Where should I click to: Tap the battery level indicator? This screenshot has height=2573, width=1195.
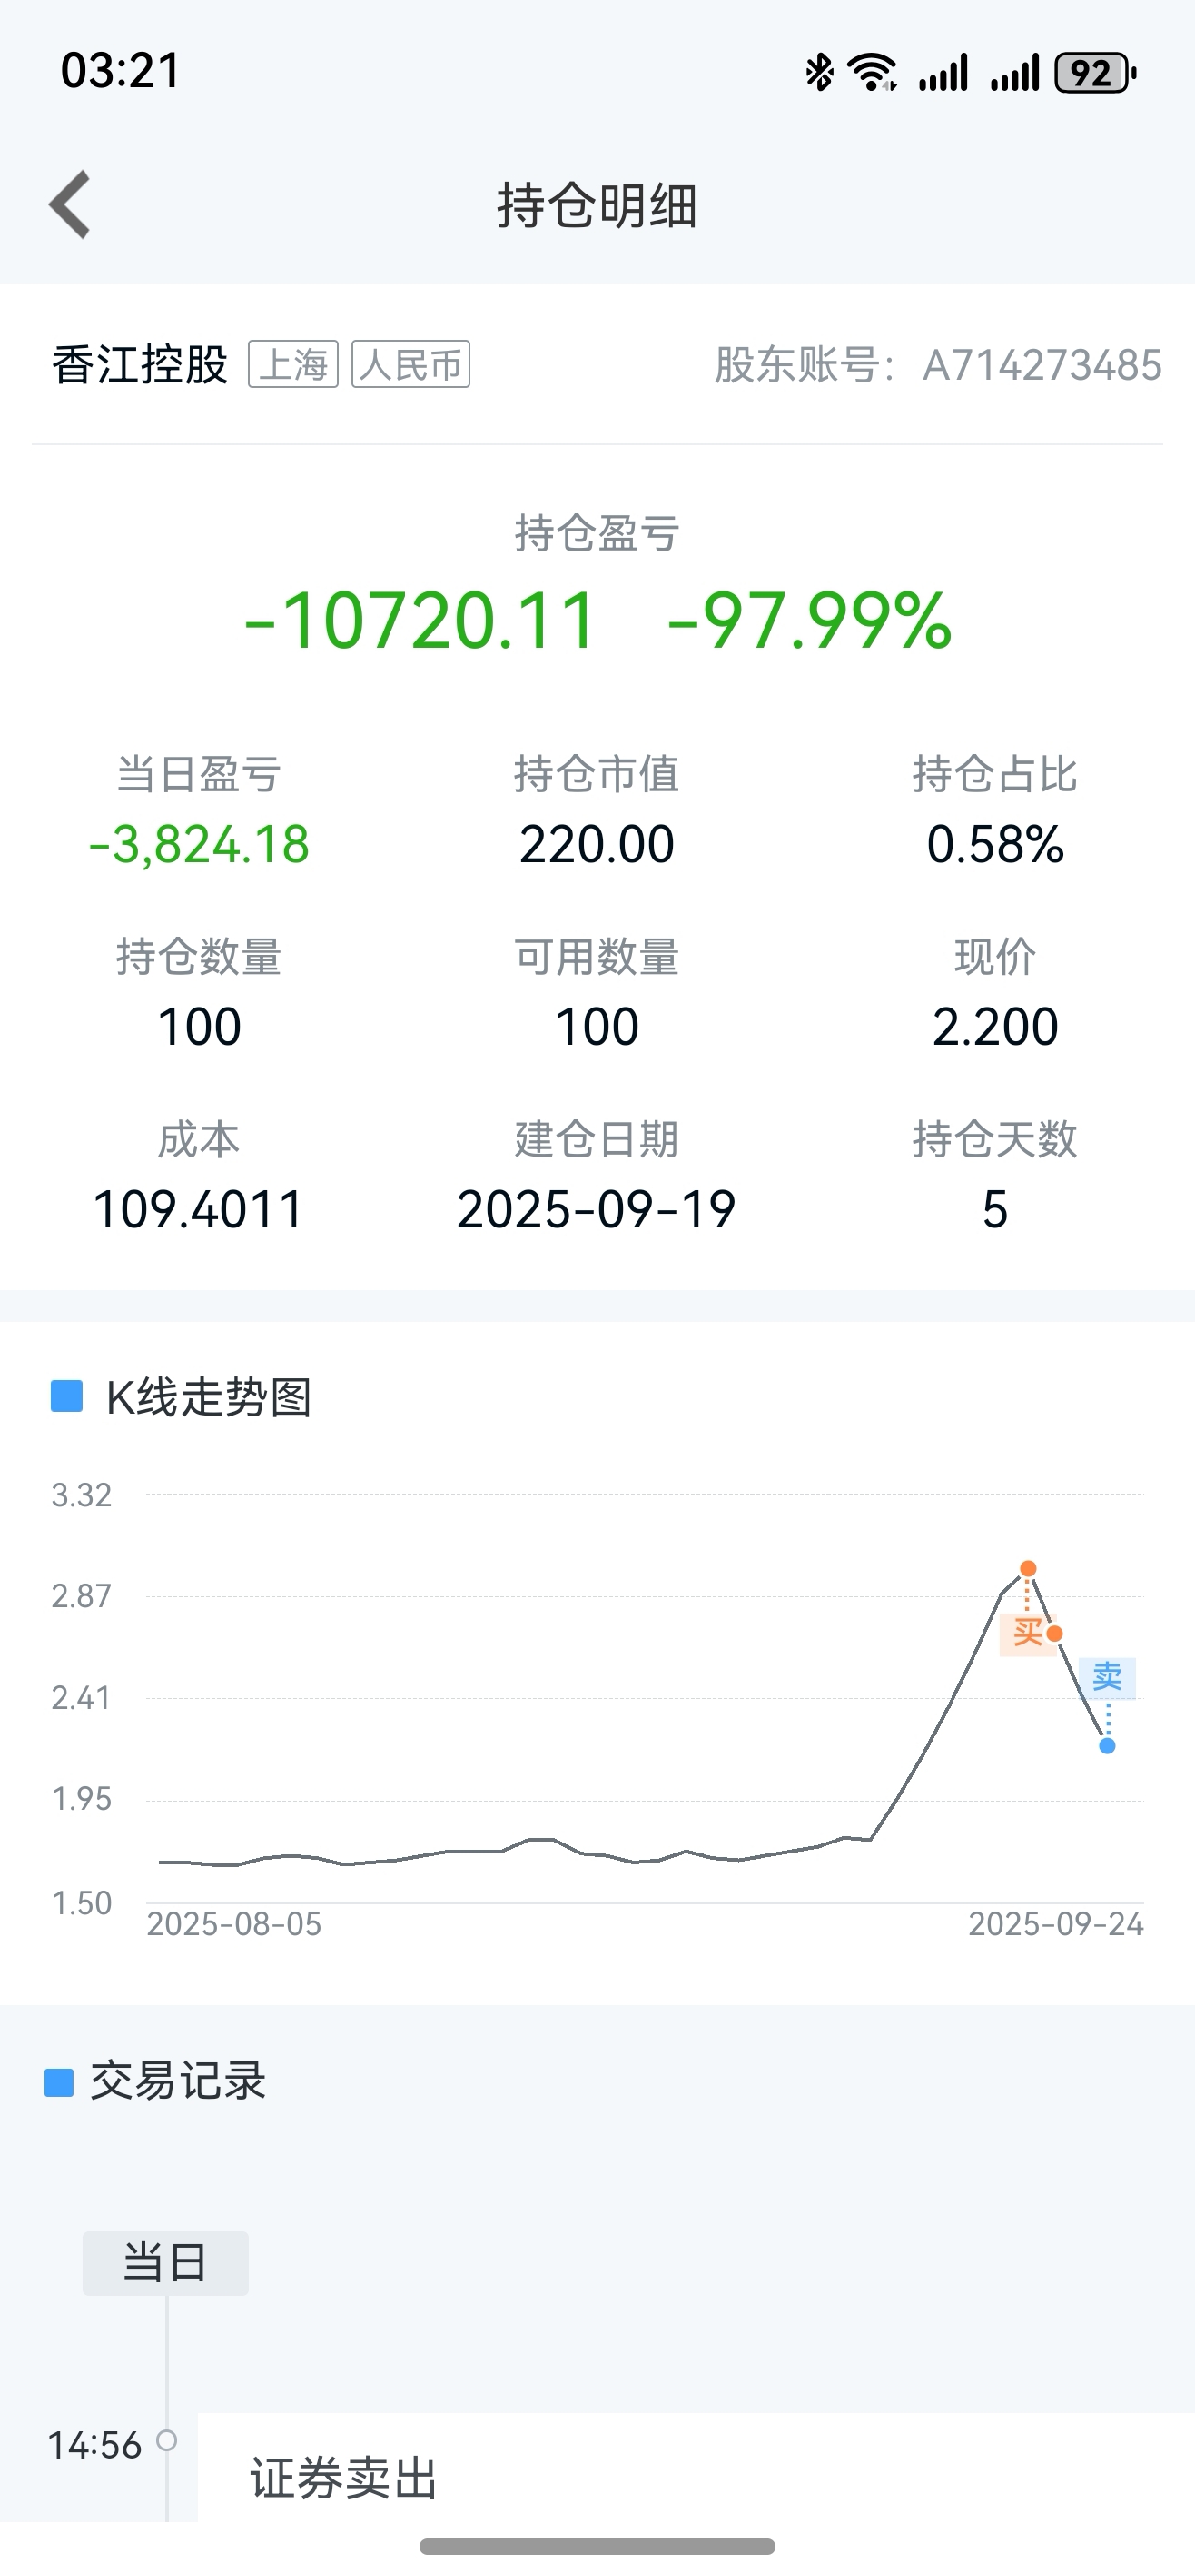[x=1096, y=73]
